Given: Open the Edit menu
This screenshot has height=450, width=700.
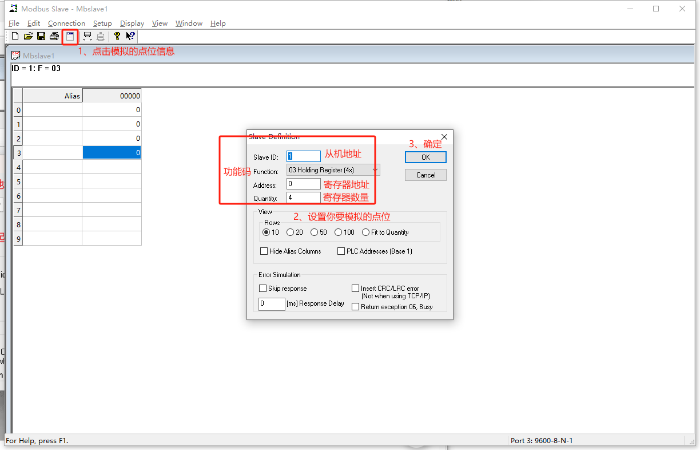Looking at the screenshot, I should (34, 23).
